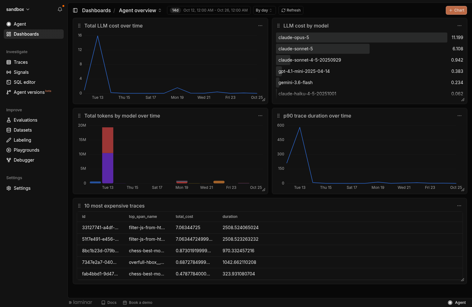Open SQL editor
The height and width of the screenshot is (307, 472).
(34, 82)
